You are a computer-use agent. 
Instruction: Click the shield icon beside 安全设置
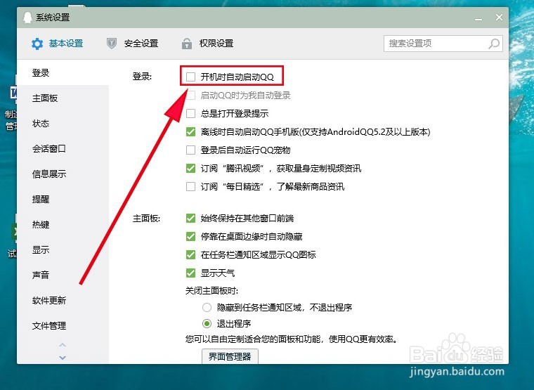pos(112,44)
